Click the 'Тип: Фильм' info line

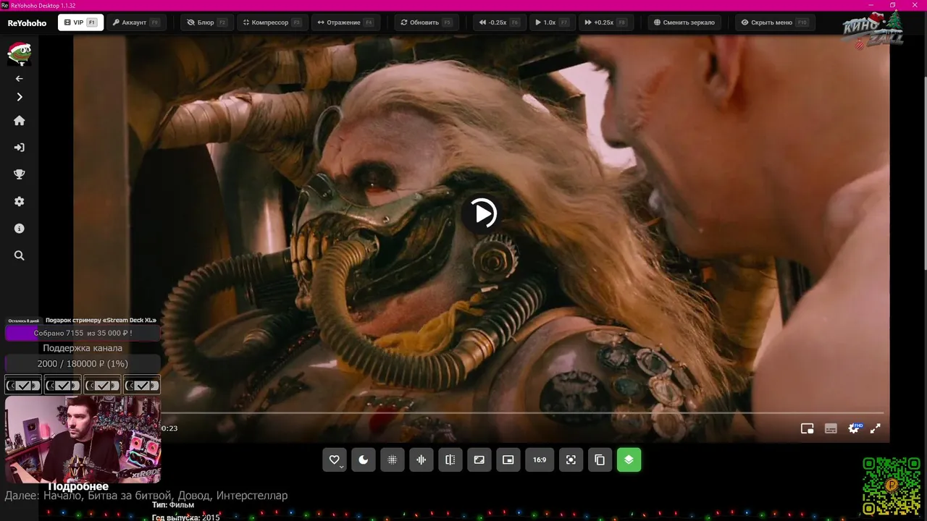[173, 505]
